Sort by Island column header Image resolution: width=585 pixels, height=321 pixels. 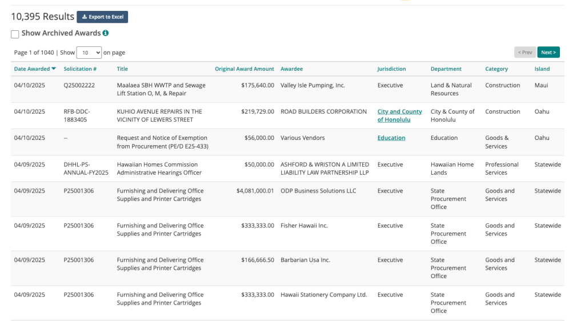tap(542, 69)
